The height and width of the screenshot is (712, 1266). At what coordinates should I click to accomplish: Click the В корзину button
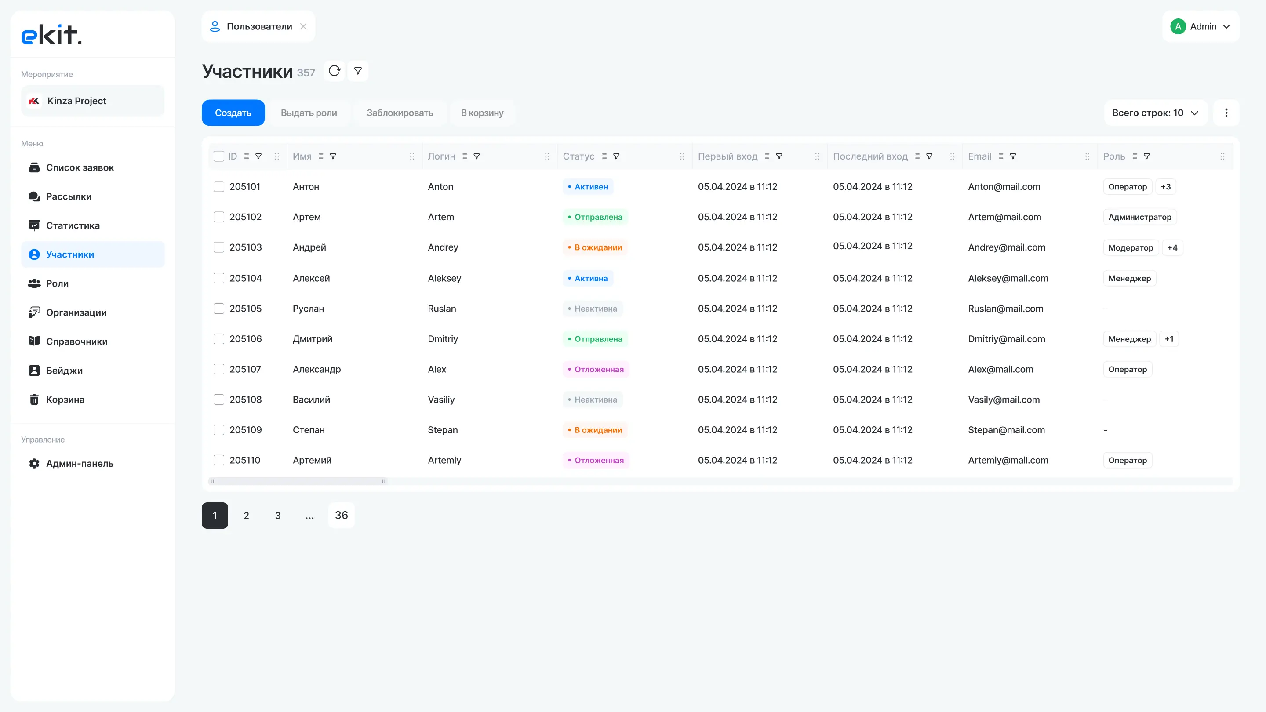click(482, 113)
